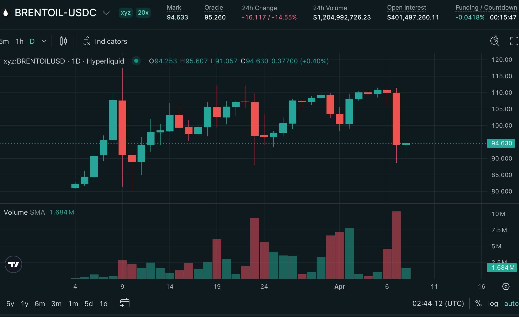Open the candle style selector
The image size is (519, 317).
[x=63, y=41]
